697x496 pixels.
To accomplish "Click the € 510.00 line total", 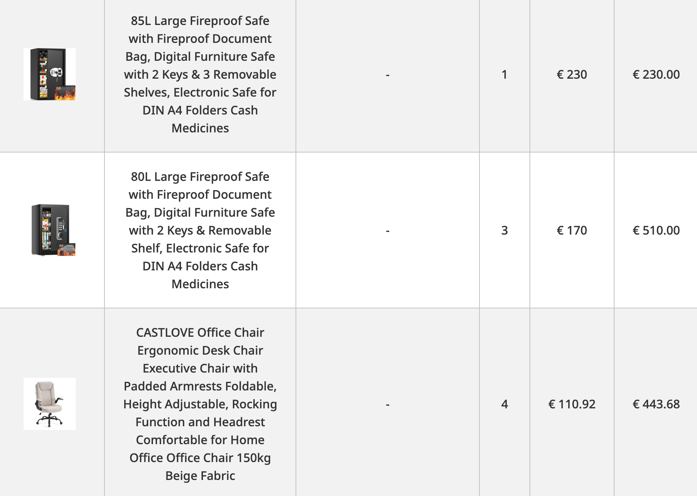I will 656,230.
